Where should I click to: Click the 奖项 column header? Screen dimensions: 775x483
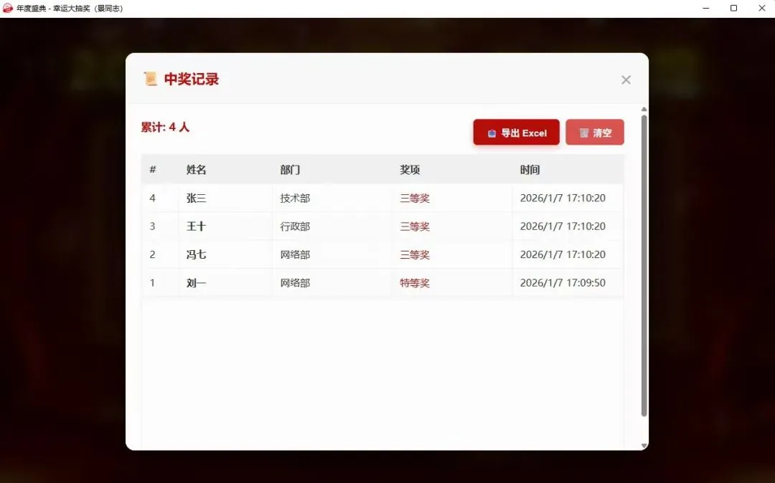point(410,170)
